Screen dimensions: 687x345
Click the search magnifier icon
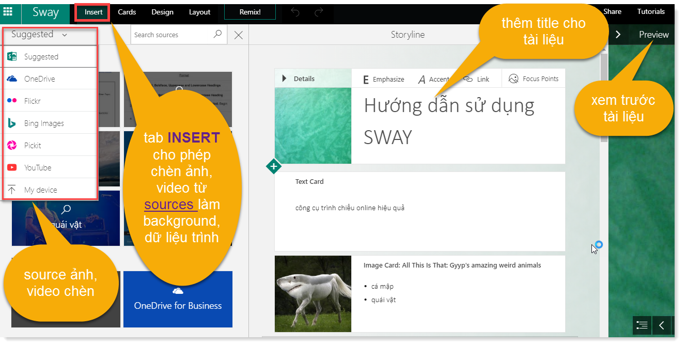218,34
